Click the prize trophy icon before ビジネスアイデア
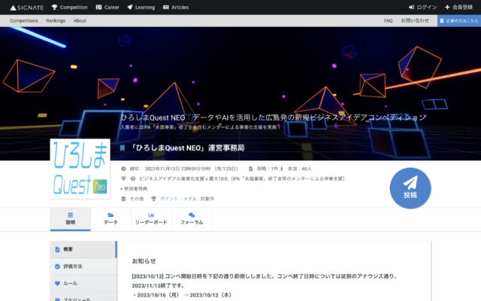Screen dimensions: 481x301 click(123, 178)
